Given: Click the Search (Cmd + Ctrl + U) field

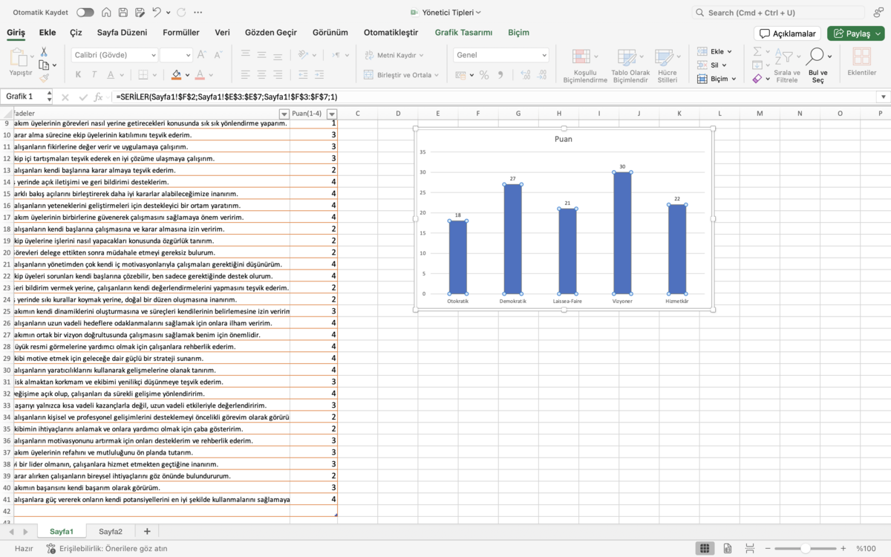Looking at the screenshot, I should coord(778,13).
